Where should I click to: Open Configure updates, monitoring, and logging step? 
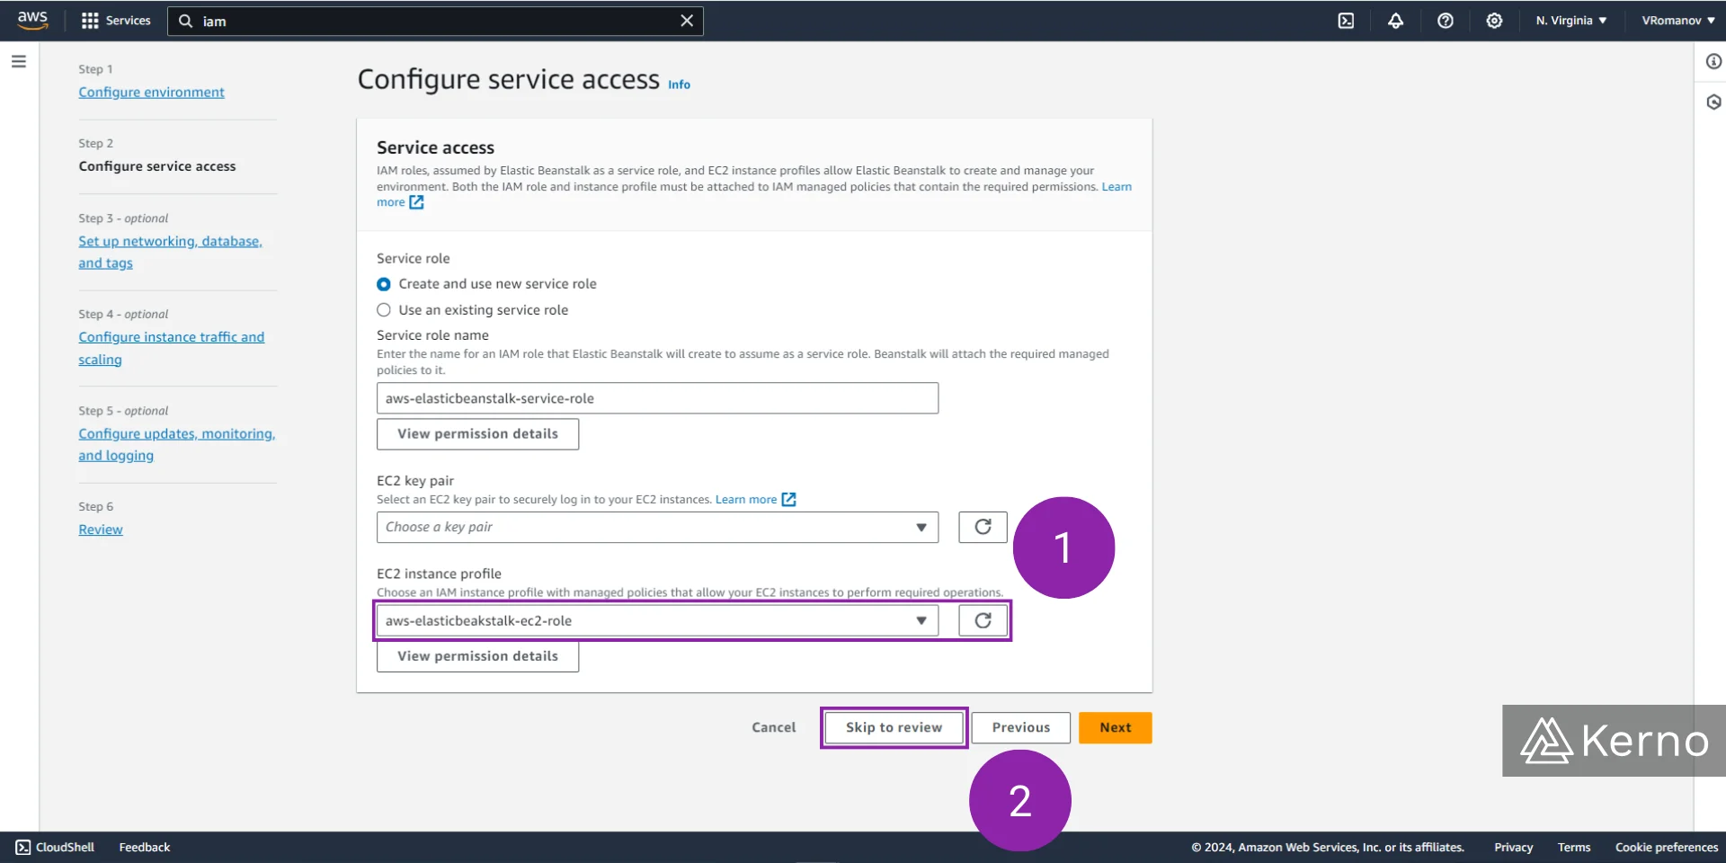[176, 444]
